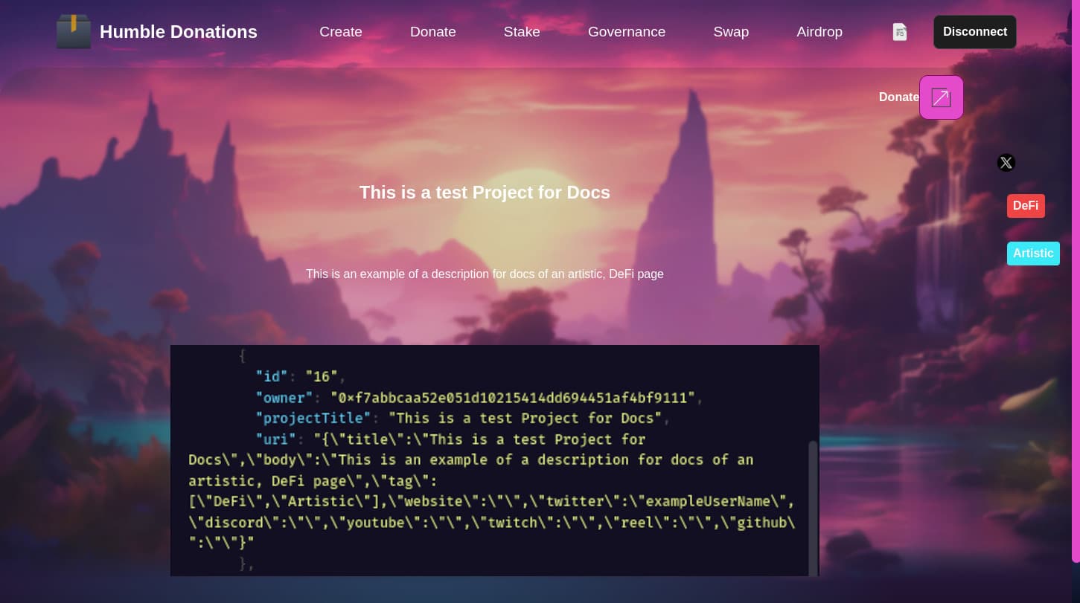Click the 'This is a test Project for Docs' heading
The width and height of the screenshot is (1080, 603).
tap(485, 193)
